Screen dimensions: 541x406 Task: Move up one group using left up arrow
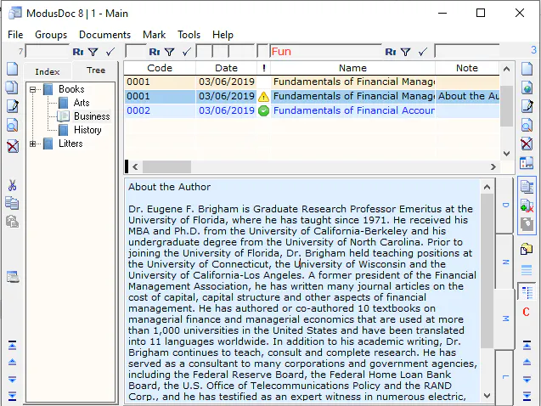pos(12,362)
